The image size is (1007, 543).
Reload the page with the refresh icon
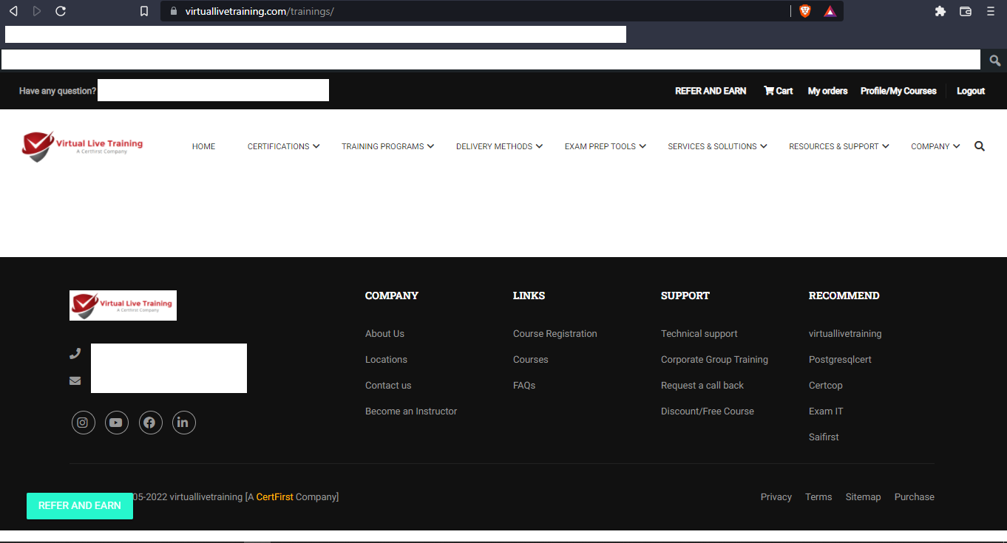(x=61, y=11)
